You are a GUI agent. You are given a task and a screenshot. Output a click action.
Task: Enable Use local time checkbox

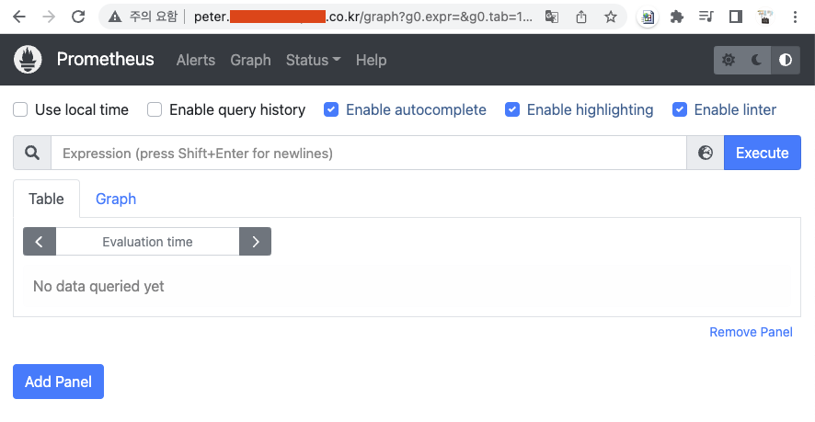click(20, 109)
